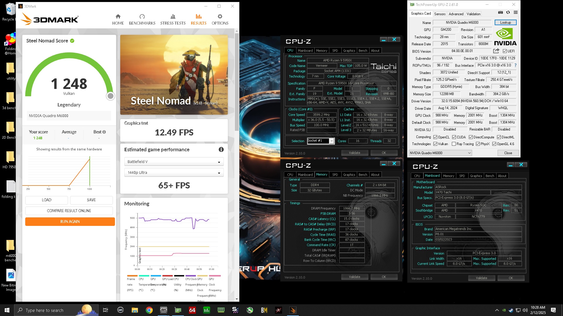This screenshot has width=563, height=316.
Task: Open OPTIONS gear in 3DMark
Action: click(x=220, y=20)
